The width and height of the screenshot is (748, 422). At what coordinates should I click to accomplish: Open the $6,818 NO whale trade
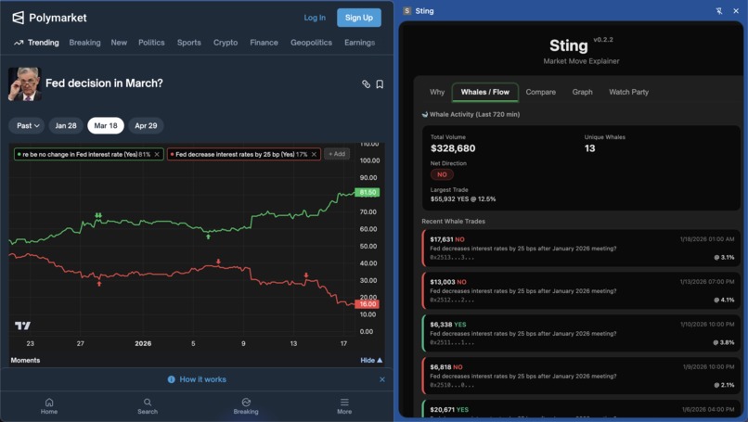(581, 376)
